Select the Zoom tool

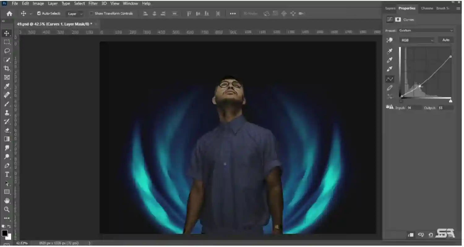tap(7, 209)
